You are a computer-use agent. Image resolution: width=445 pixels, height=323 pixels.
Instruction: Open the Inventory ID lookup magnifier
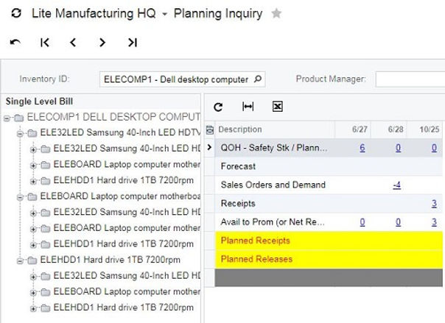[257, 79]
